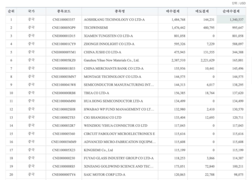Click stock code CNE100005360
The image size is (252, 180).
(x=64, y=134)
